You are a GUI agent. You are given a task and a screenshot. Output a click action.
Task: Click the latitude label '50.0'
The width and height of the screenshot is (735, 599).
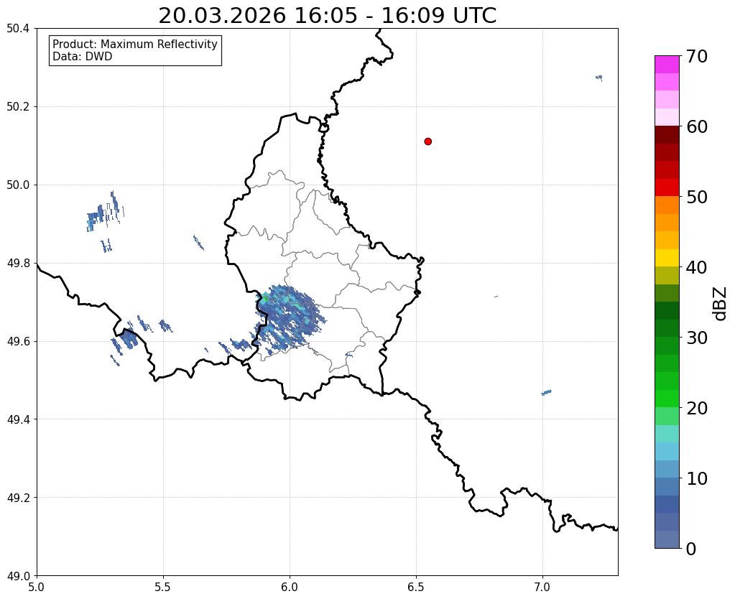coord(18,185)
